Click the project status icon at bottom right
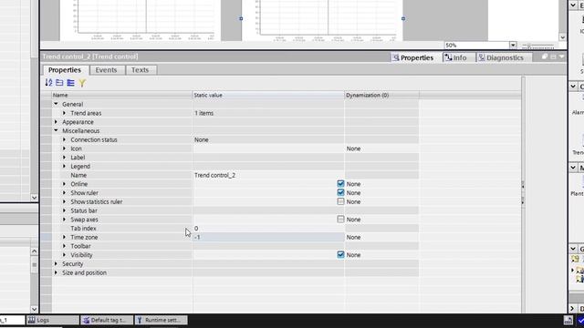 pyautogui.click(x=568, y=320)
